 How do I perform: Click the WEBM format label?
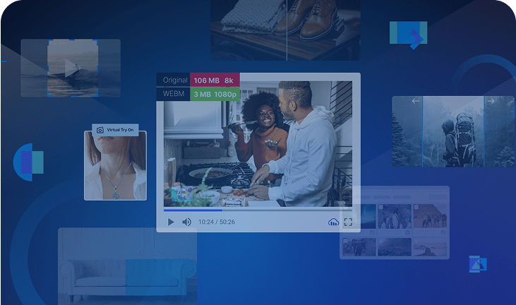tap(174, 94)
